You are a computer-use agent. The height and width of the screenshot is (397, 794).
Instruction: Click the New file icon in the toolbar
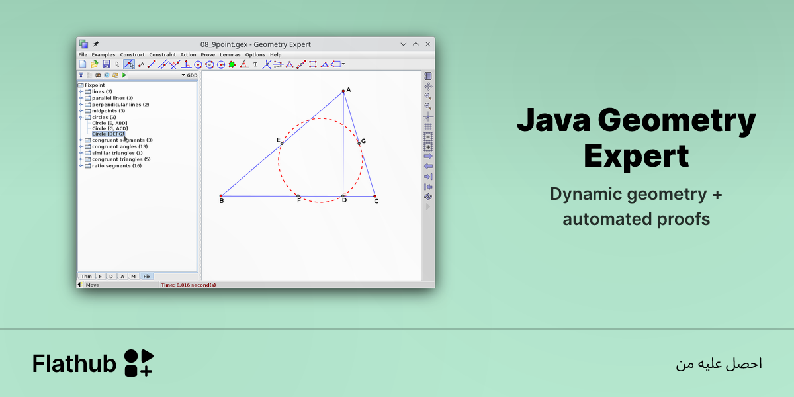coord(83,64)
